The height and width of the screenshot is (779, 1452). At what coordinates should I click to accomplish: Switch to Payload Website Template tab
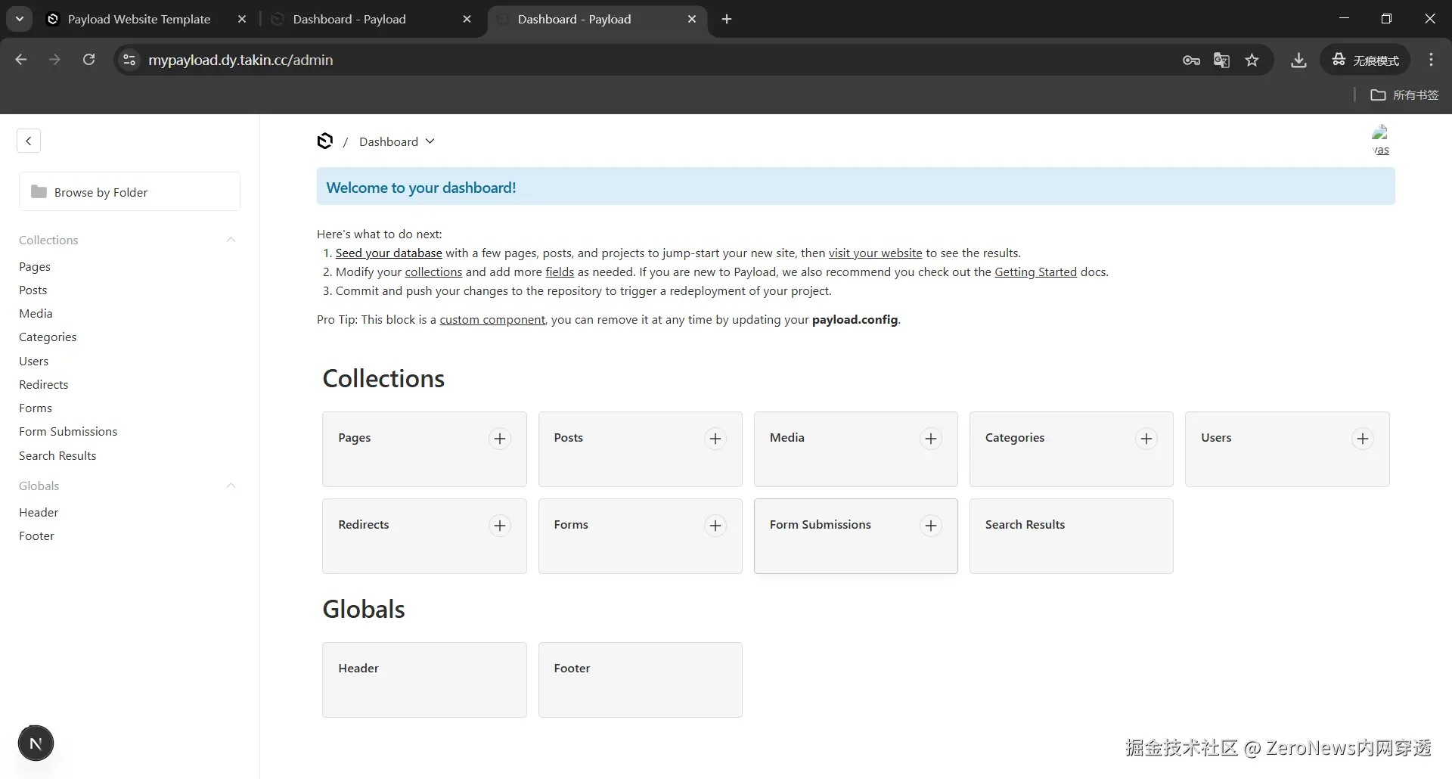click(x=139, y=19)
